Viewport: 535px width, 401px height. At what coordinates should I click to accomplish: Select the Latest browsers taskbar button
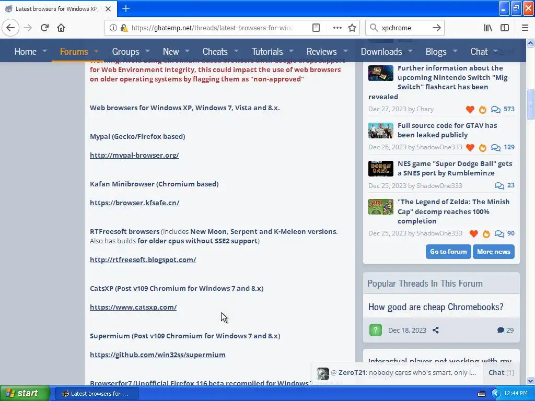coord(97,394)
